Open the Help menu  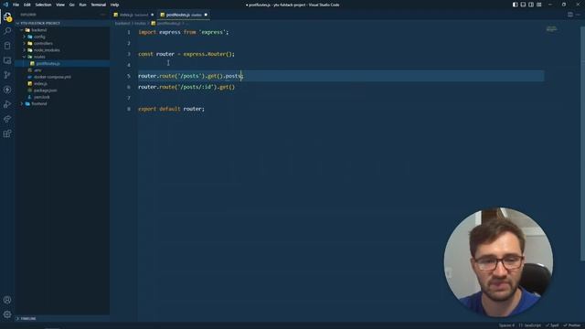coord(115,5)
